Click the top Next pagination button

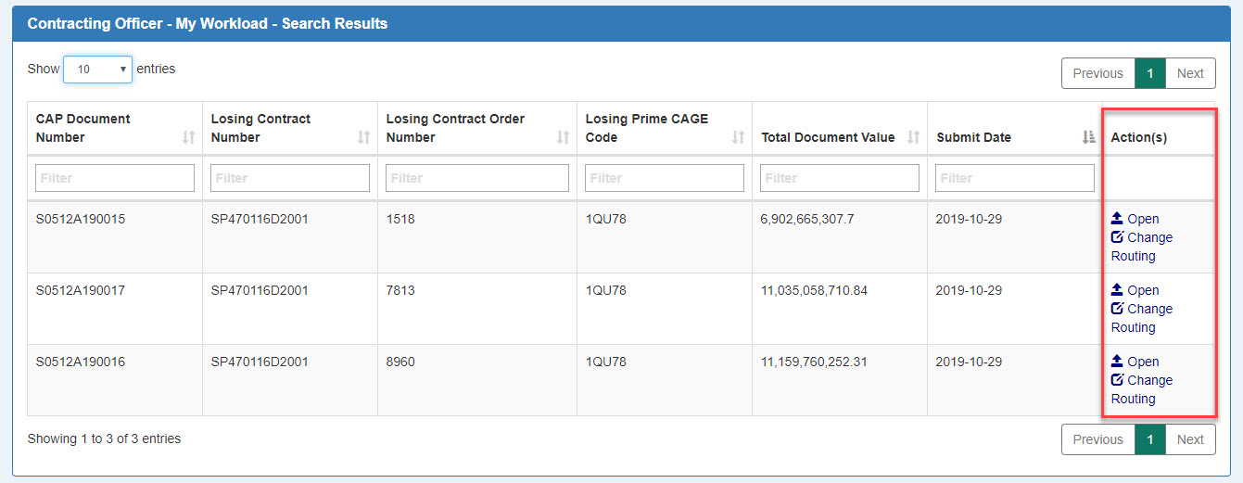click(1190, 73)
